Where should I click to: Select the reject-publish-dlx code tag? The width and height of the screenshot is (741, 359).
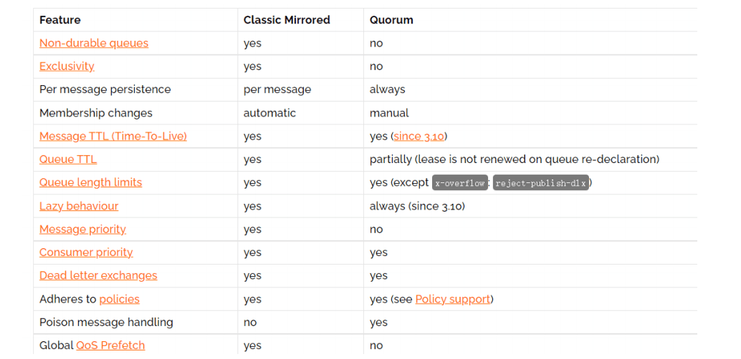pos(541,183)
